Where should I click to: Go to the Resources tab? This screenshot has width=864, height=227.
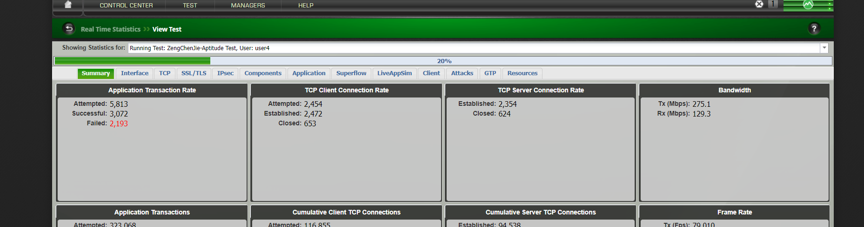[x=522, y=73]
